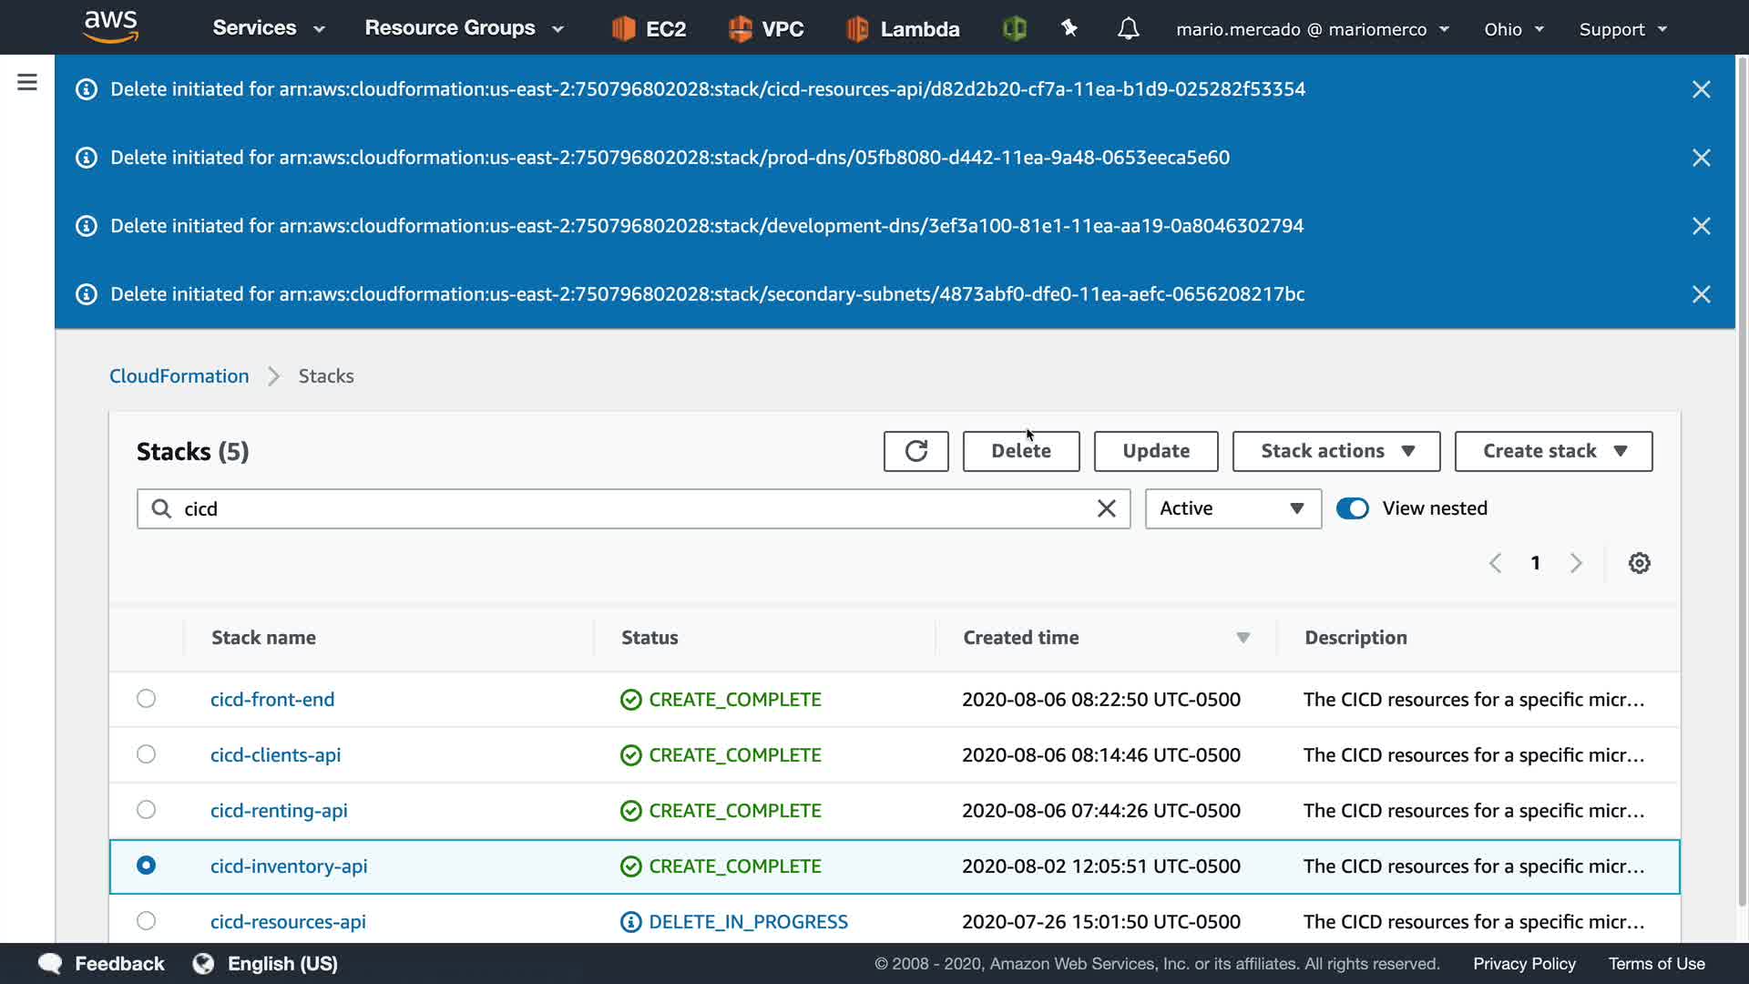1749x984 pixels.
Task: Click the notifications bell icon
Action: click(x=1128, y=29)
